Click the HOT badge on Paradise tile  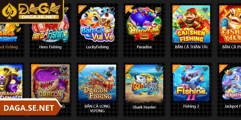[129, 9]
